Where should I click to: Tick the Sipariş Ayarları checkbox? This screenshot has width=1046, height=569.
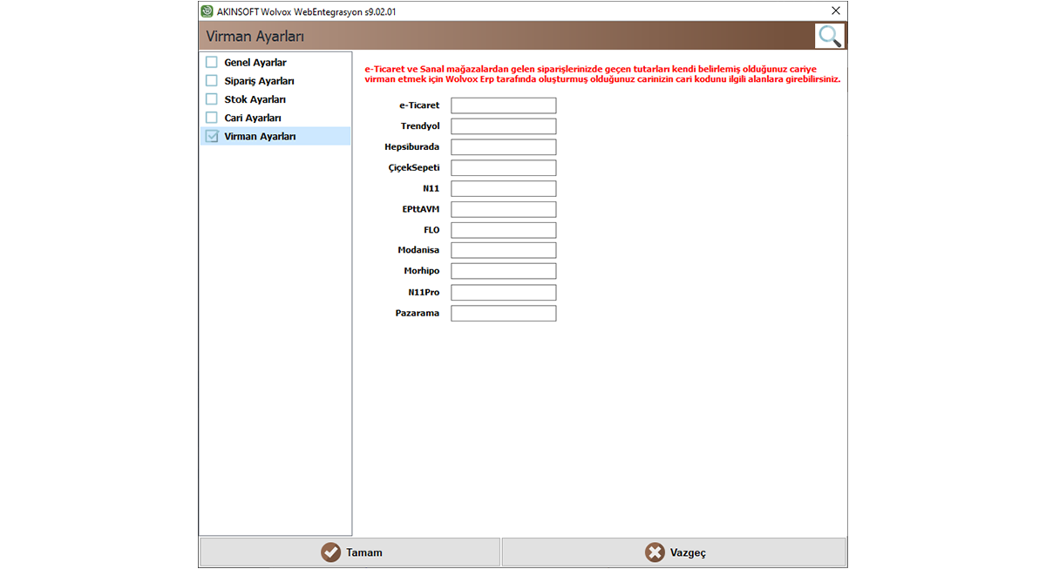[212, 81]
